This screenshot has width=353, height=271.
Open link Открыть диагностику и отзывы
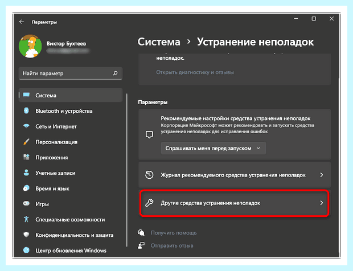(195, 72)
